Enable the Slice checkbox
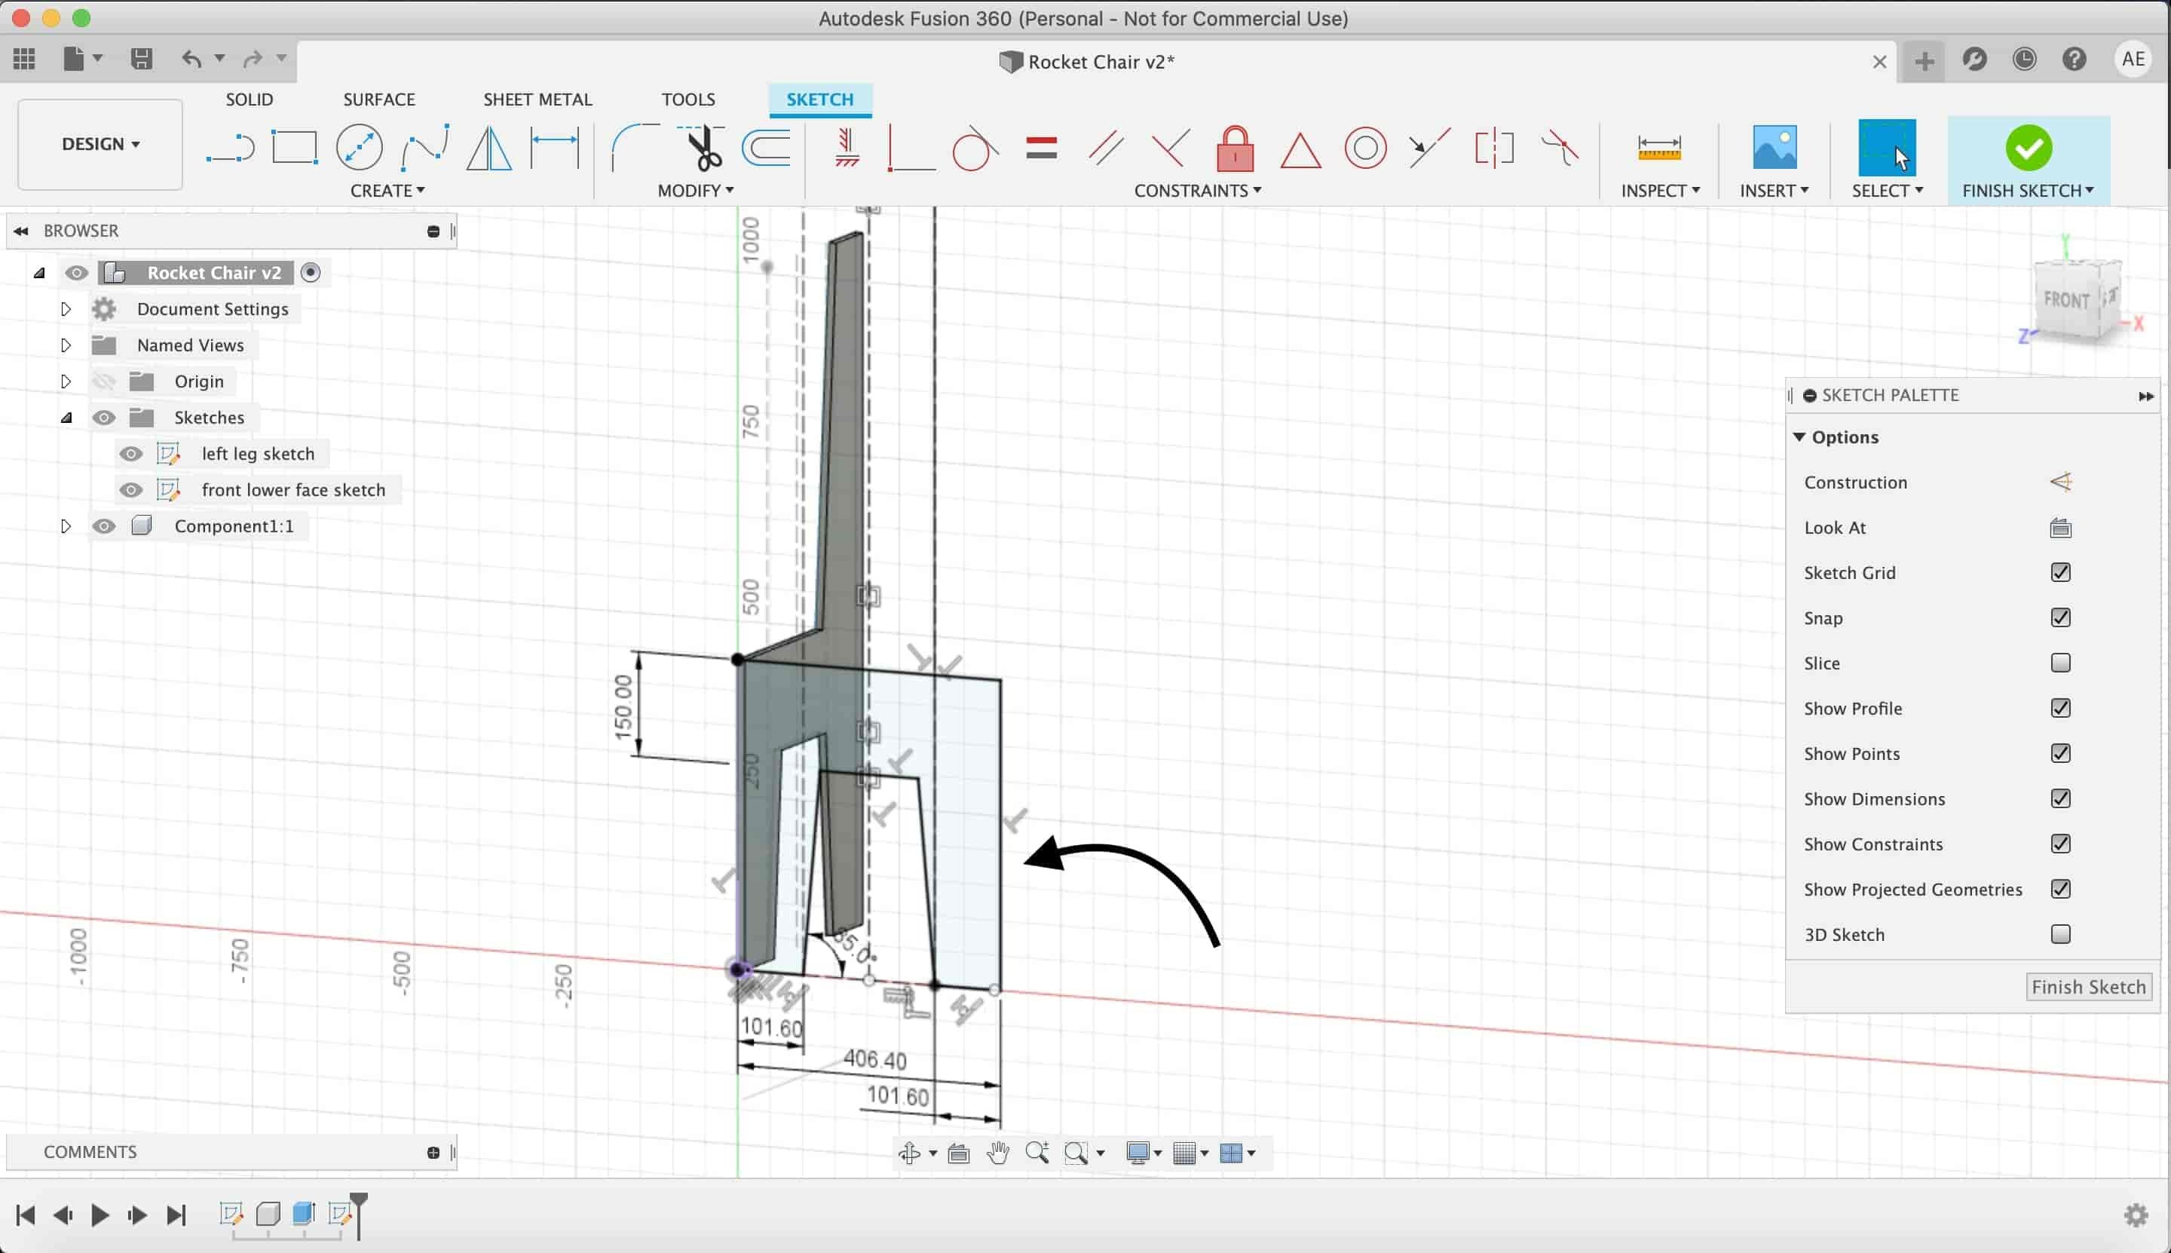Screen dimensions: 2171x1253 tap(2060, 663)
